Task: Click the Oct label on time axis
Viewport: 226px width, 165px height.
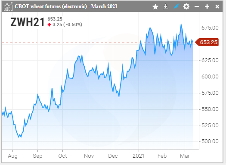Action: (62, 156)
